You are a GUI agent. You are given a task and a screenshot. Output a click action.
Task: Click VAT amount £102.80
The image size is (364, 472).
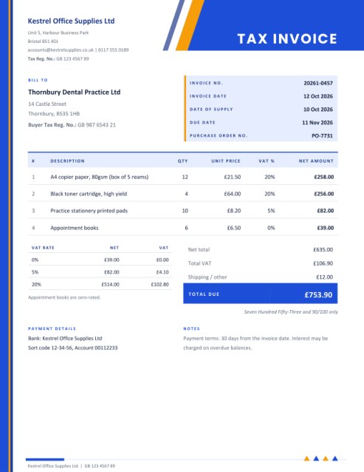pos(159,285)
